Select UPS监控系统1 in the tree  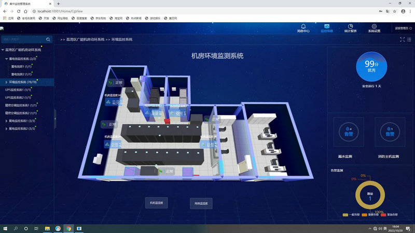[x=18, y=90]
